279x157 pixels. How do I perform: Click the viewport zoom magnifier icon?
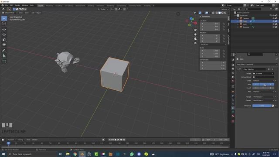195,30
